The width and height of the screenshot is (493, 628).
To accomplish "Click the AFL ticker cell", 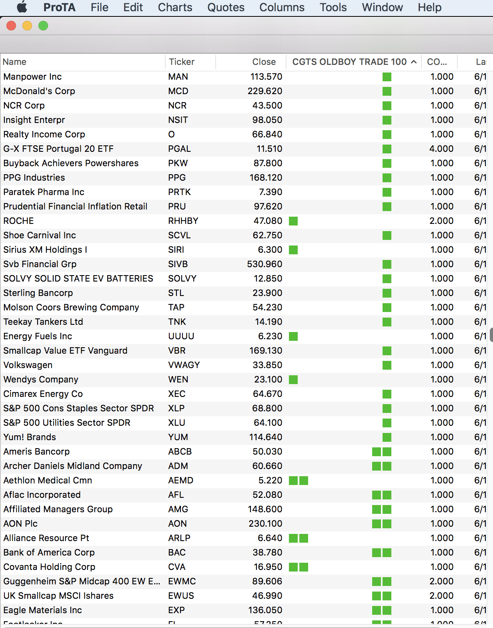I will [x=176, y=495].
